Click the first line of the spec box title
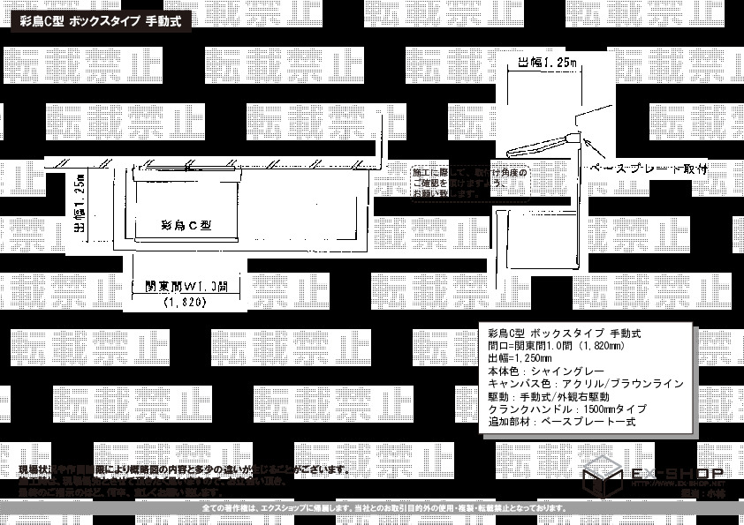This screenshot has width=744, height=525. (564, 334)
